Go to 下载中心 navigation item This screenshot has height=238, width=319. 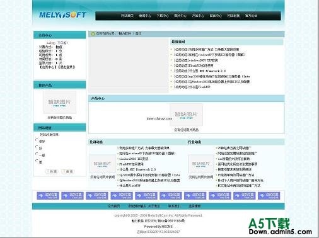pos(163,16)
